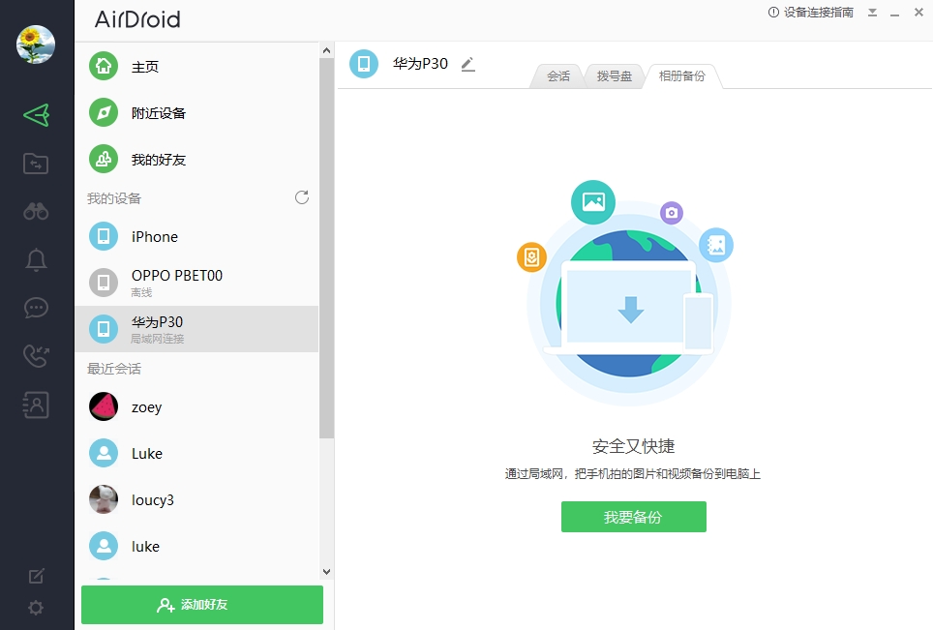This screenshot has width=933, height=630.
Task: Open the notifications bell icon
Action: tap(36, 260)
